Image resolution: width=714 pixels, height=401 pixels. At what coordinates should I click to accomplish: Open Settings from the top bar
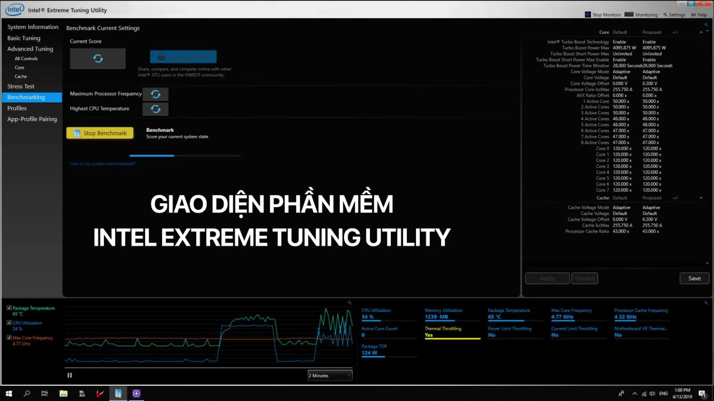point(674,15)
